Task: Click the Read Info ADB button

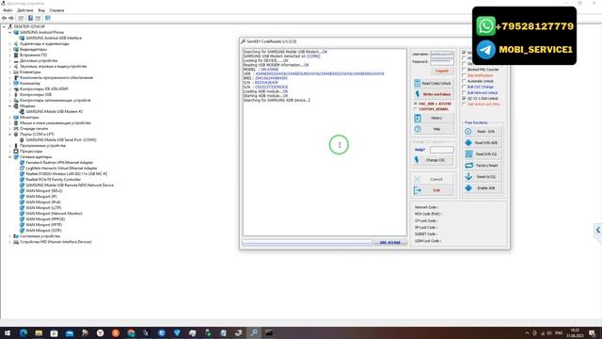Action: click(483, 142)
